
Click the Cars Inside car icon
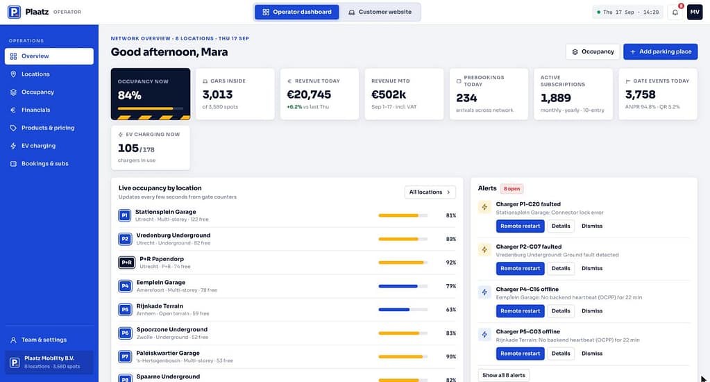coord(205,81)
